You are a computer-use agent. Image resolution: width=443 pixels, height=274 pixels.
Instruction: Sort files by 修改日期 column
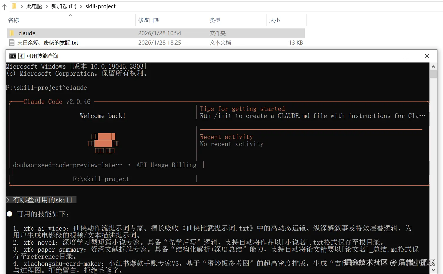(149, 20)
